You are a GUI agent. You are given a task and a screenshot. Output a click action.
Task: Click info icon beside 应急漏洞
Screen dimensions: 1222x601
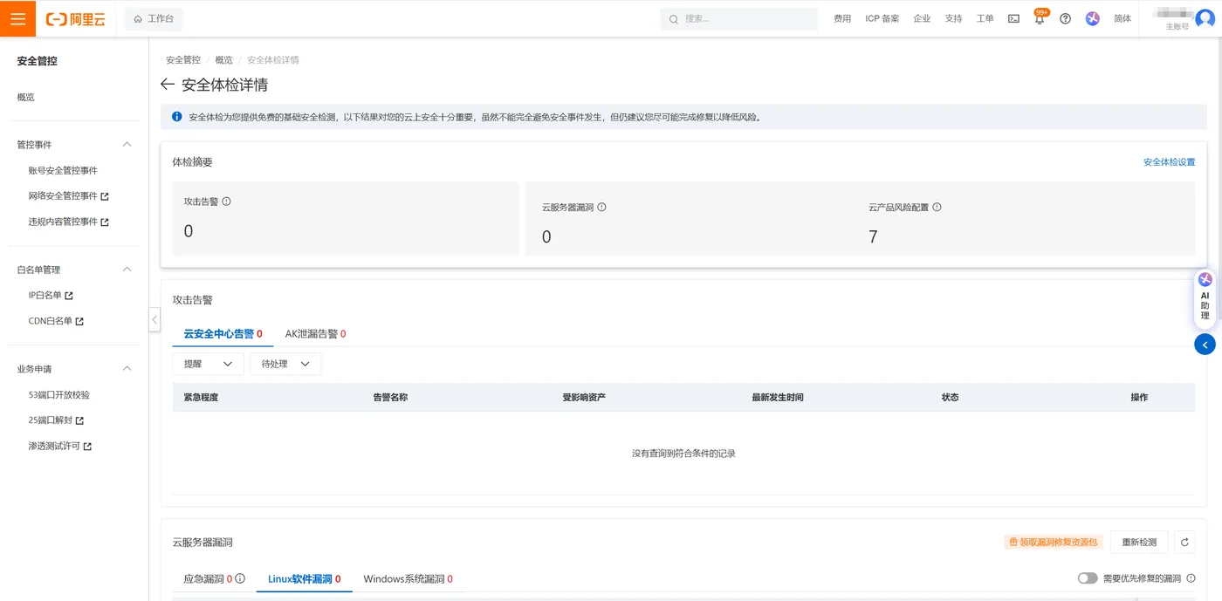[x=240, y=578]
